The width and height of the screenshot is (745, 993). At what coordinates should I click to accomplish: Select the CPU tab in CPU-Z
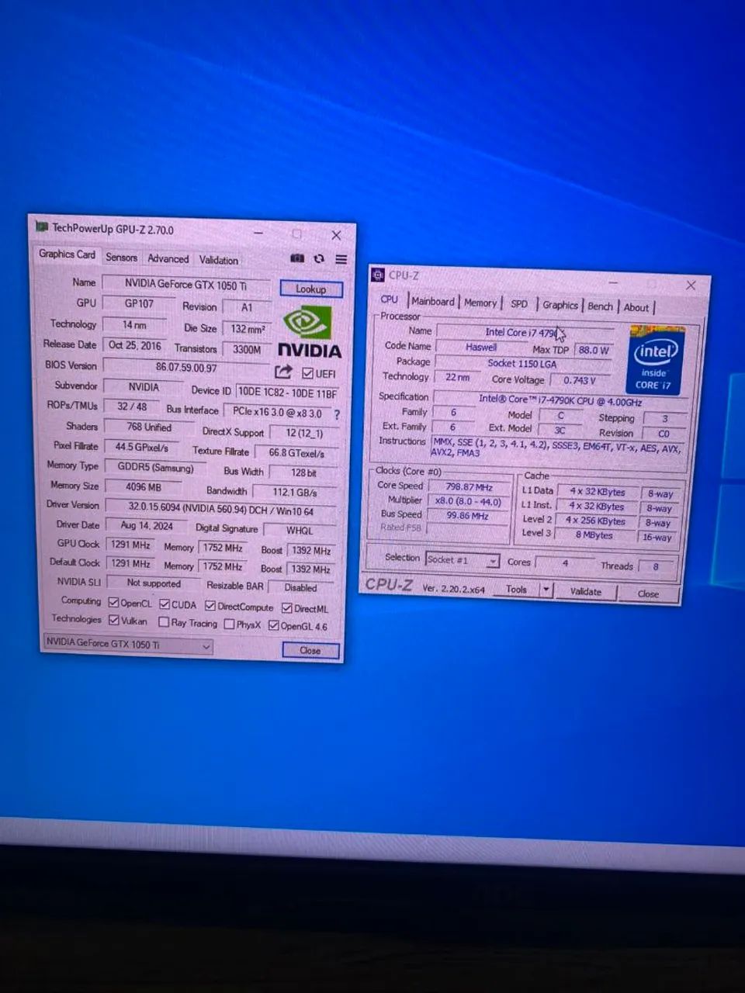[x=390, y=299]
